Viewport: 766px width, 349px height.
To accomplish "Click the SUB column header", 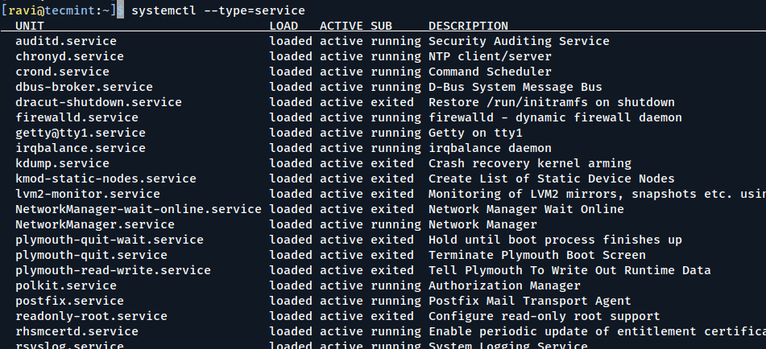I will coord(381,27).
